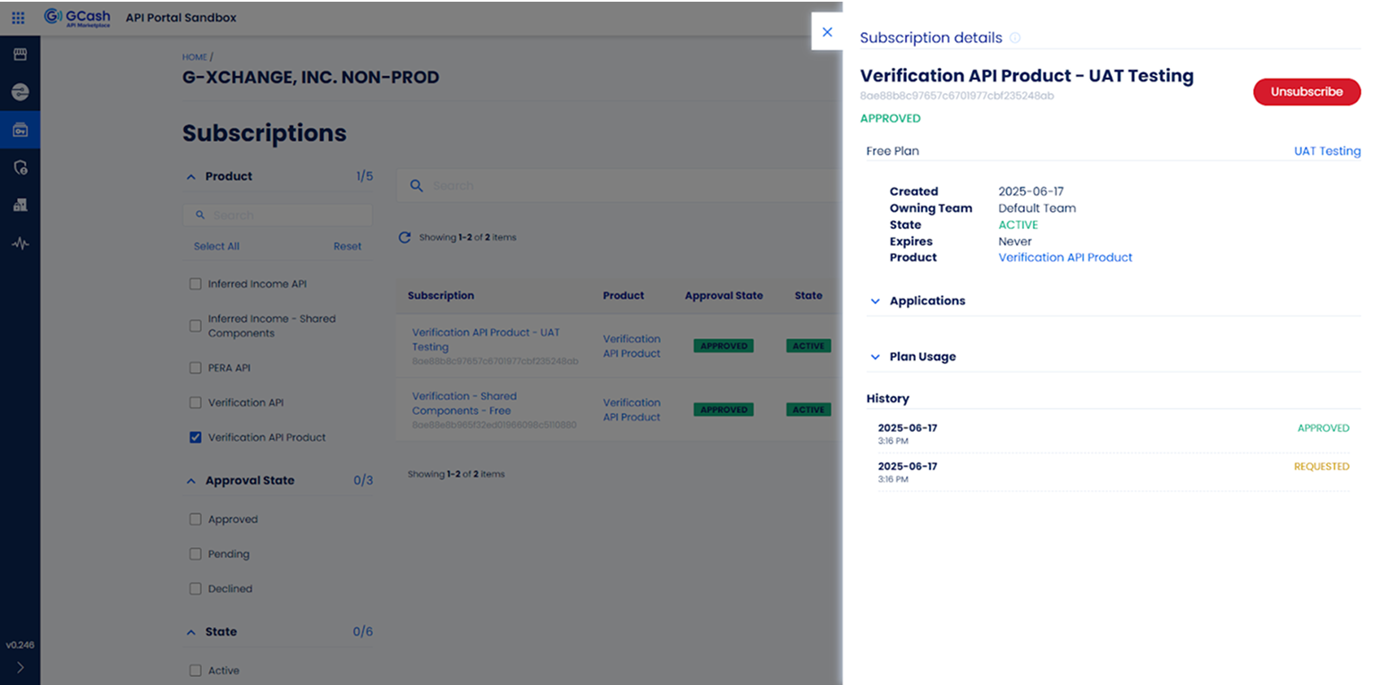Click the API Portal Sandbox title
The image size is (1388, 685).
pos(181,18)
